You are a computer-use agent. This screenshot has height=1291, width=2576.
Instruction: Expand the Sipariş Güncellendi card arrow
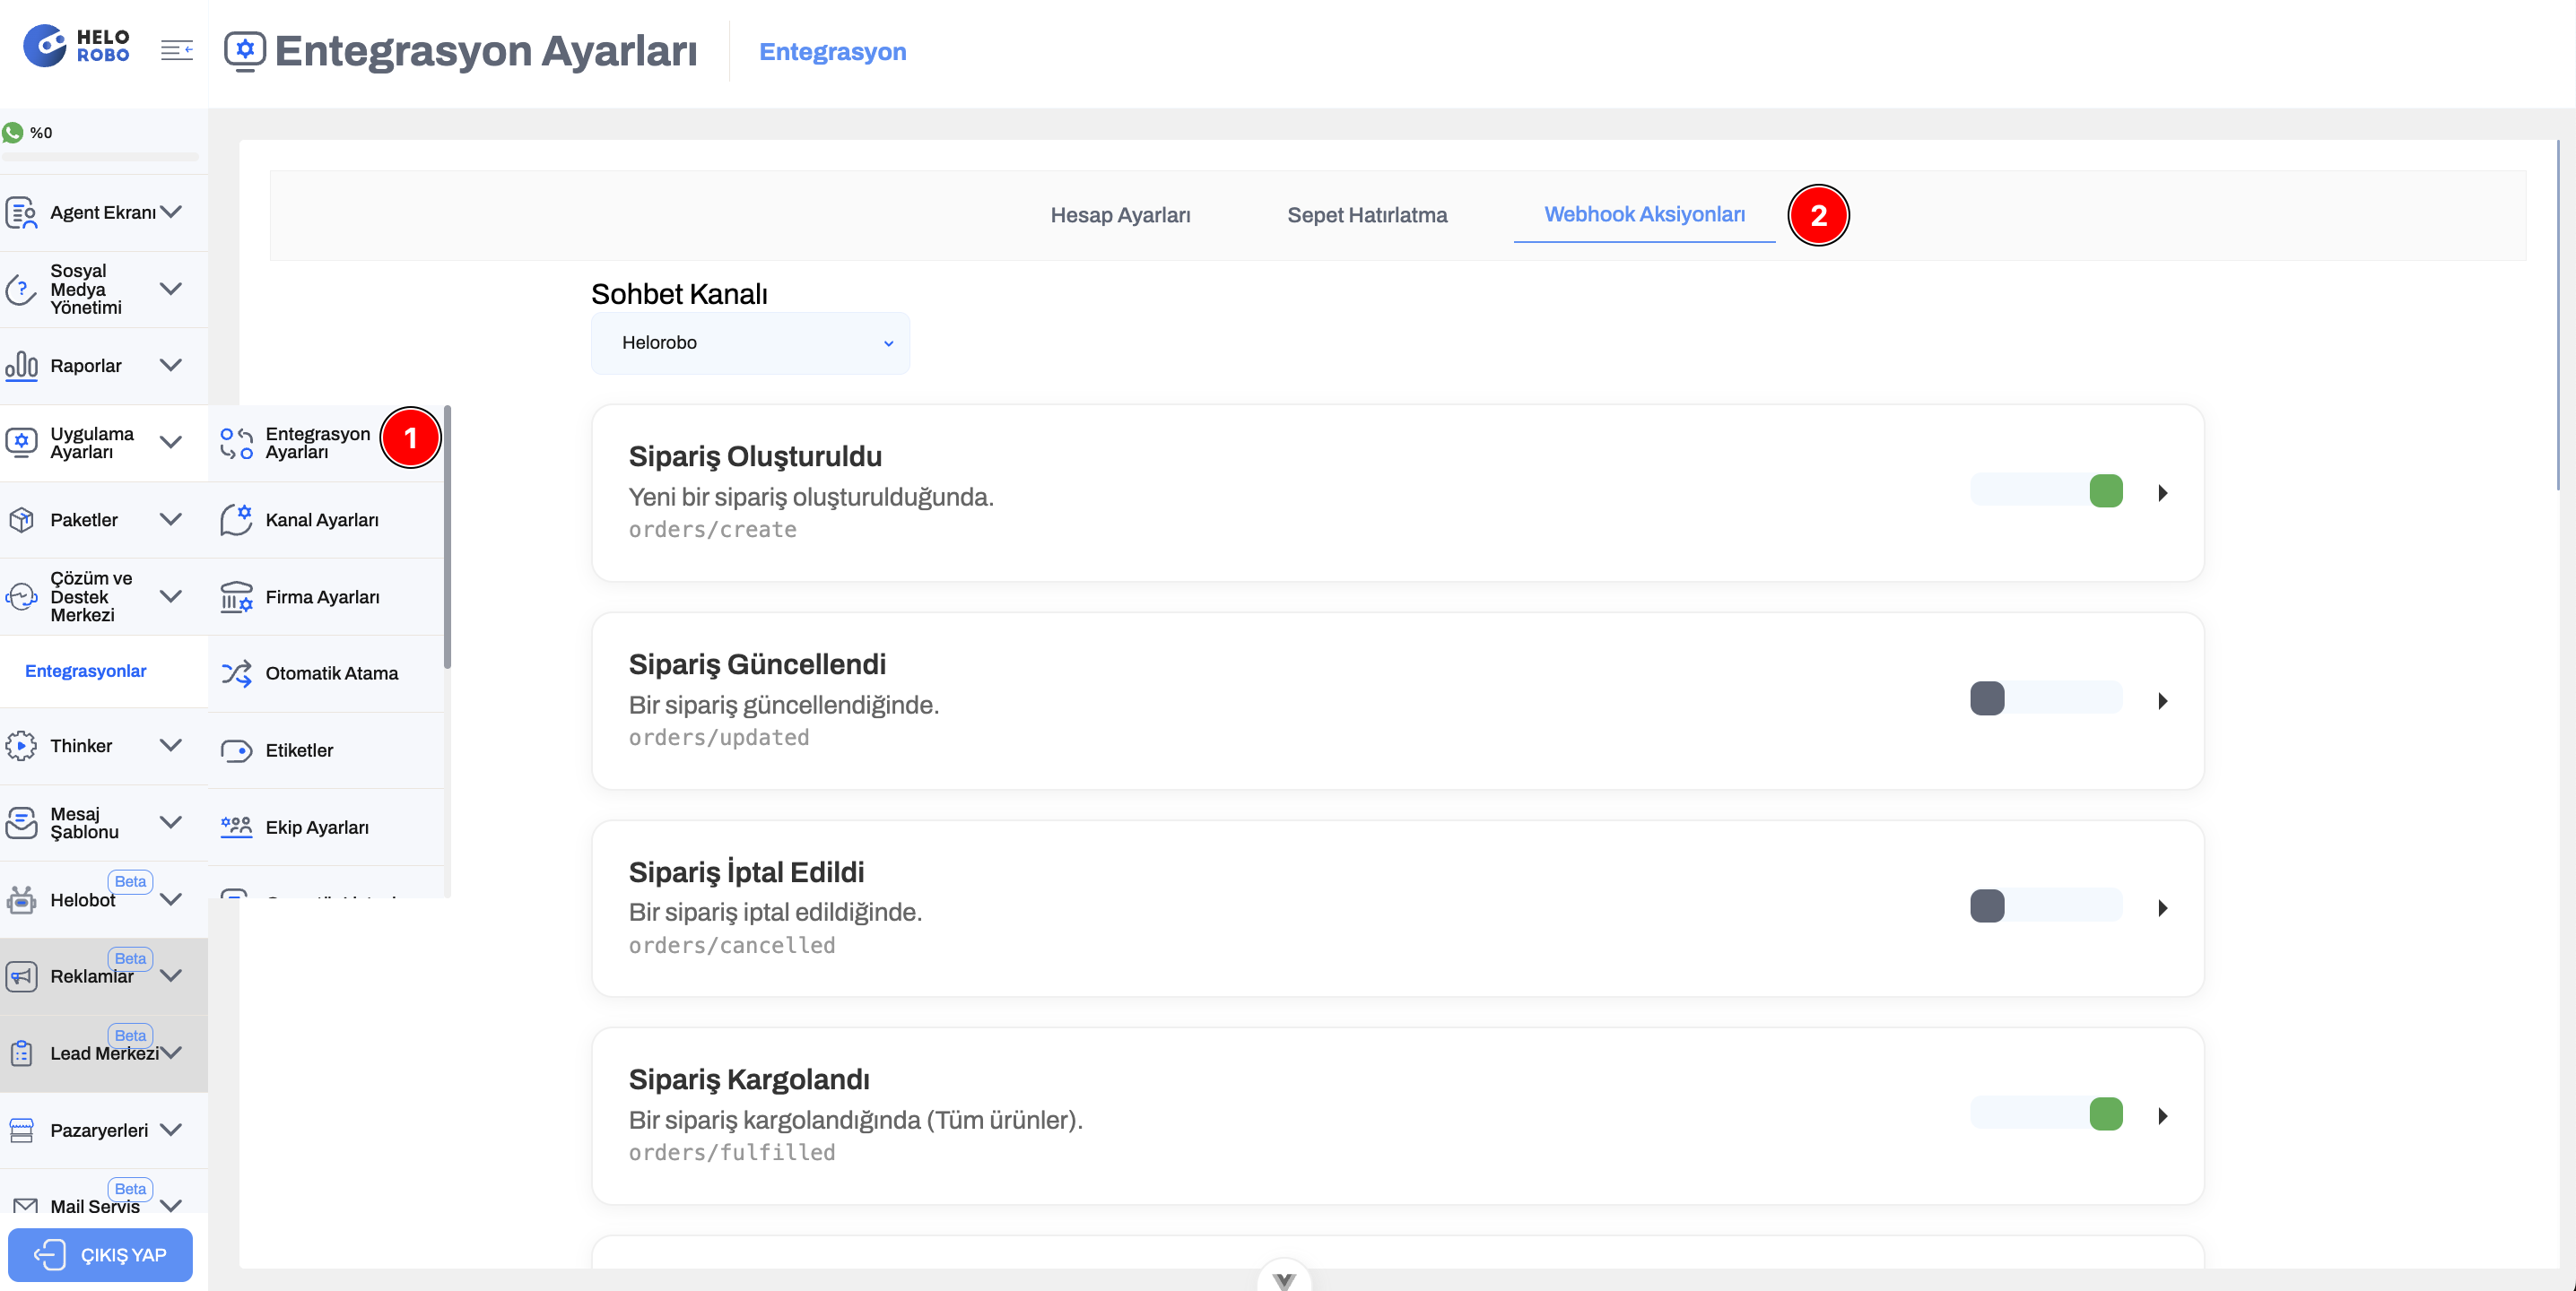click(2163, 700)
